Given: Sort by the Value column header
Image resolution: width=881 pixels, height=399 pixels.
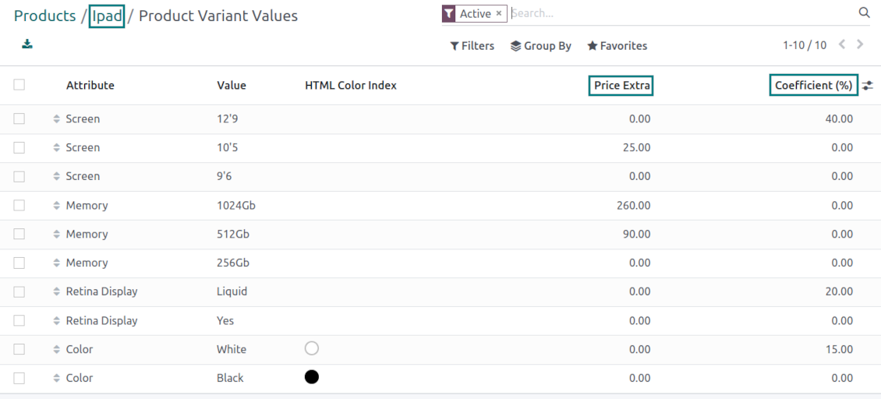Looking at the screenshot, I should pyautogui.click(x=232, y=86).
